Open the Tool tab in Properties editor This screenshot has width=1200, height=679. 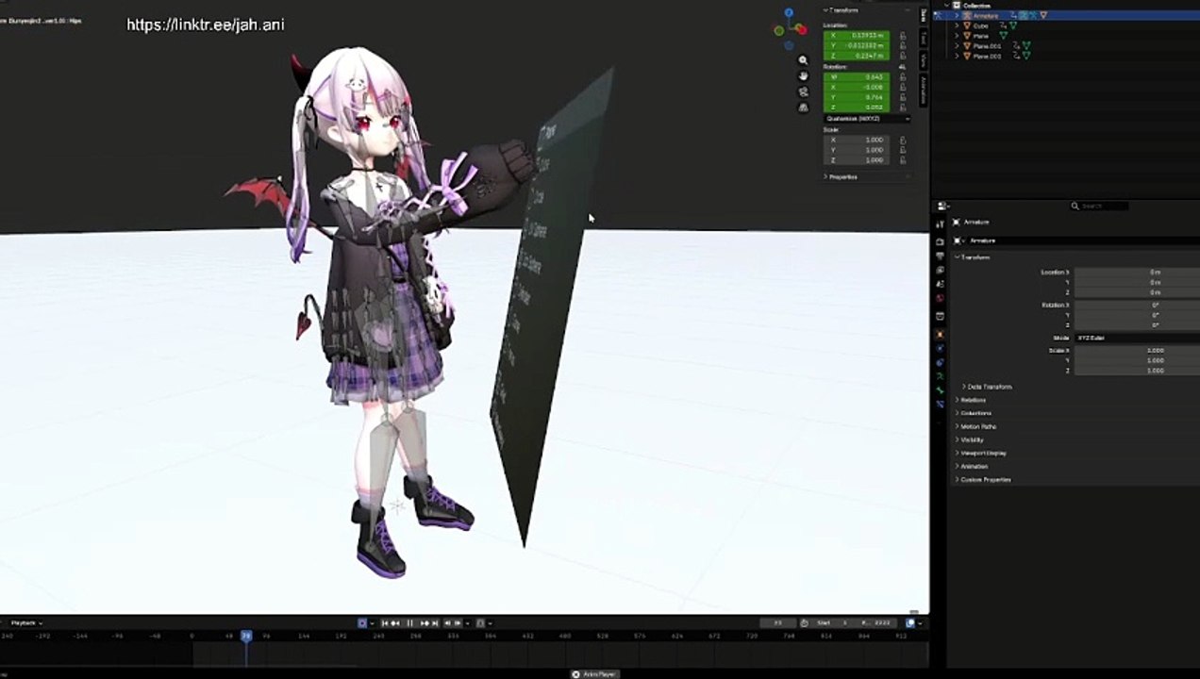(940, 224)
